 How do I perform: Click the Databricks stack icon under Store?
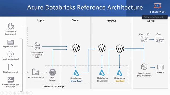point(76,48)
